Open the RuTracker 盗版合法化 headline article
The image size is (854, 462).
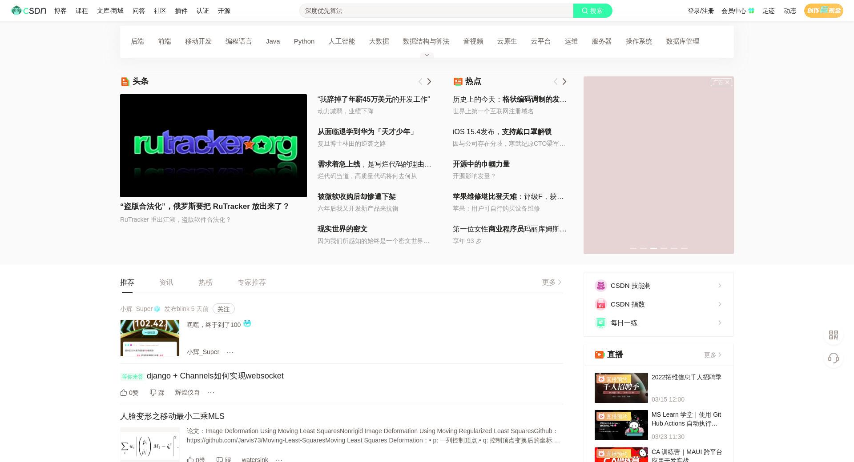[205, 206]
